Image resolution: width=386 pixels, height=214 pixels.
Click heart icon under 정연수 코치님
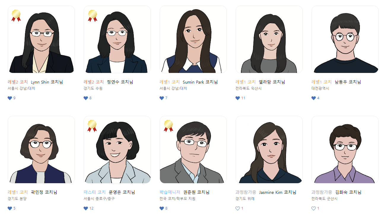point(86,98)
